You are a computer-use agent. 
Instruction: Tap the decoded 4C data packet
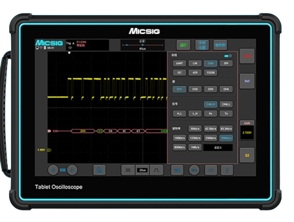[x=124, y=131]
